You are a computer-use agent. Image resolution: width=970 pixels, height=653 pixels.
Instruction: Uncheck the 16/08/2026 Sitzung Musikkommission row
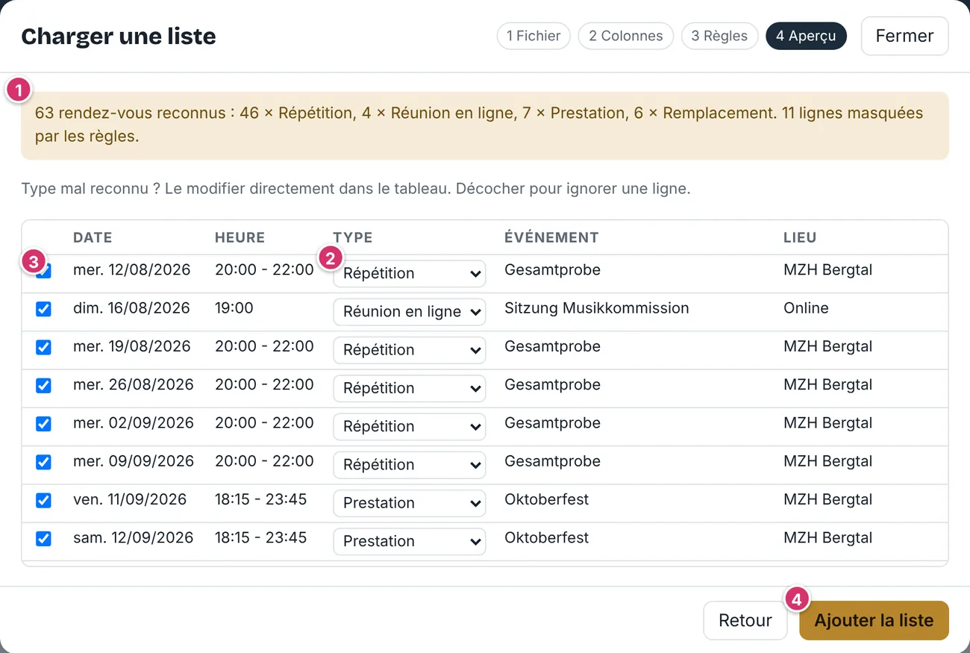click(44, 309)
